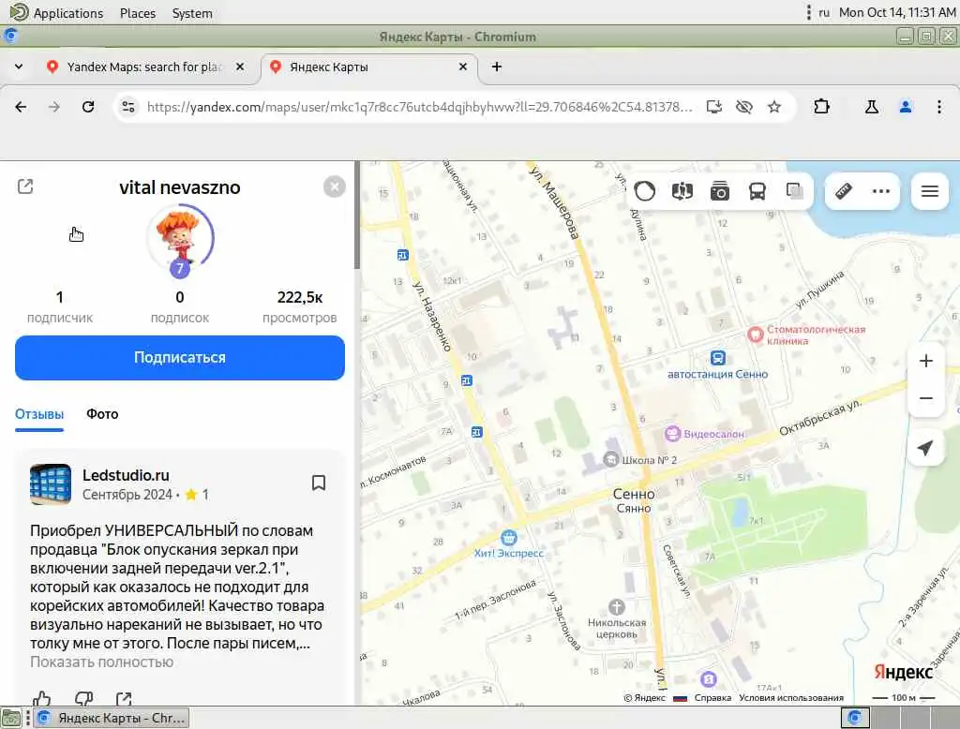Viewport: 960px width, 729px height.
Task: Open the Ledstudio.ru review title
Action: 127,475
